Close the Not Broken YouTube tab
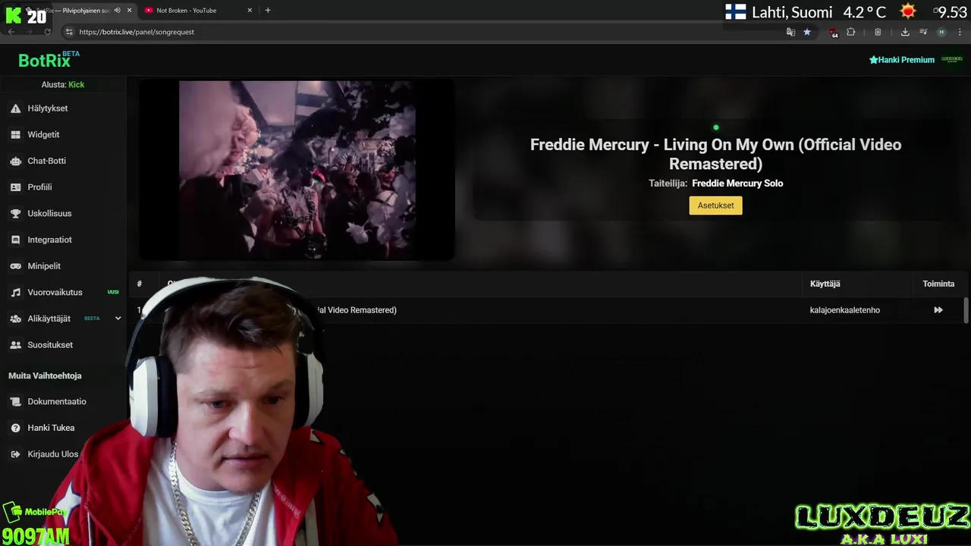 250,11
